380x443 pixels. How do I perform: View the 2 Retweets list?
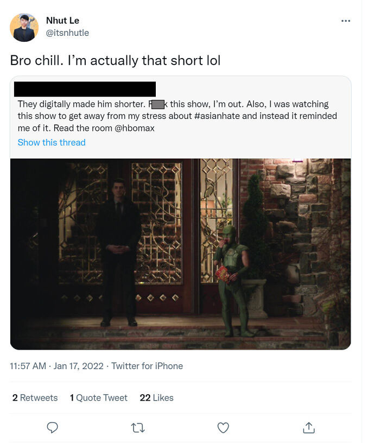pos(35,397)
